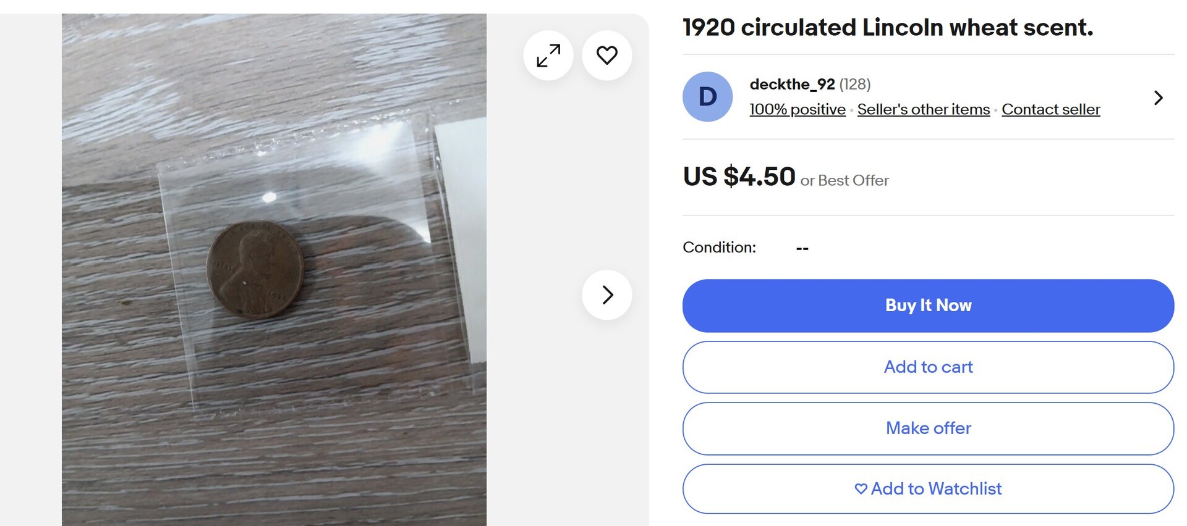Image resolution: width=1187 pixels, height=526 pixels.
Task: Expand the coin photo to full screen
Action: 548,56
